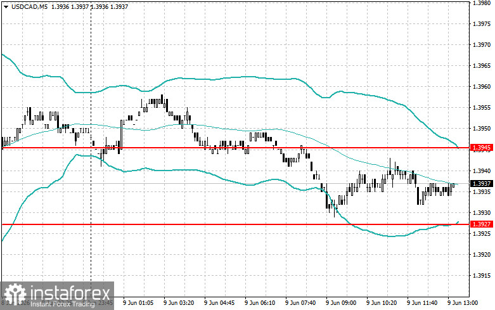Click the 1.3925 price axis label
The image size is (495, 310).
[x=482, y=233]
